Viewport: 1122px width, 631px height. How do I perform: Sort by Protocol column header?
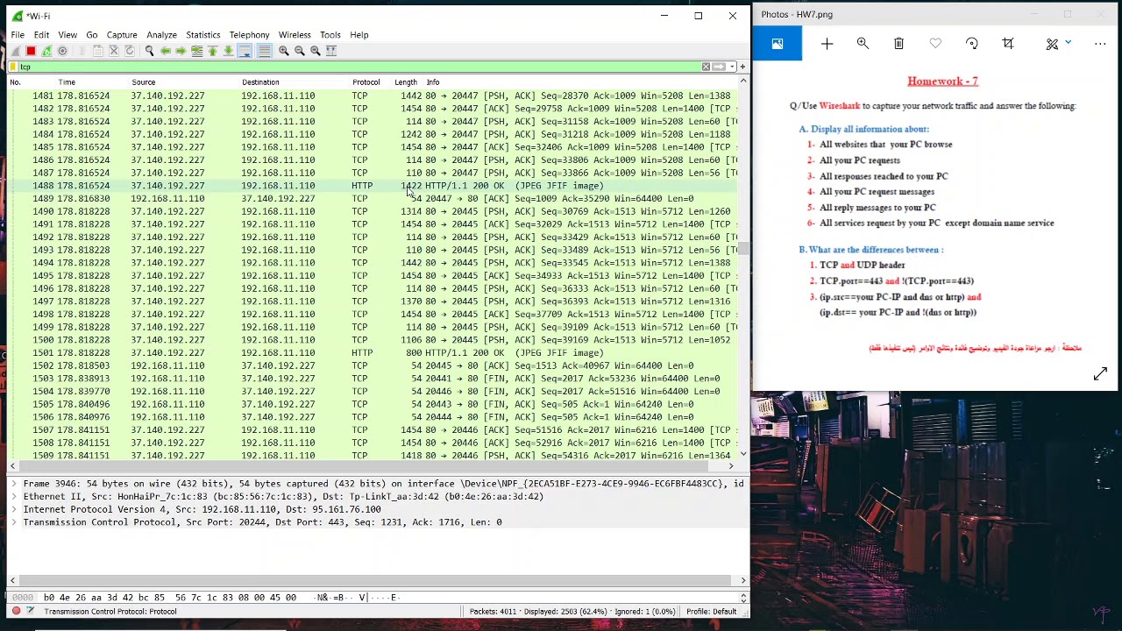366,82
